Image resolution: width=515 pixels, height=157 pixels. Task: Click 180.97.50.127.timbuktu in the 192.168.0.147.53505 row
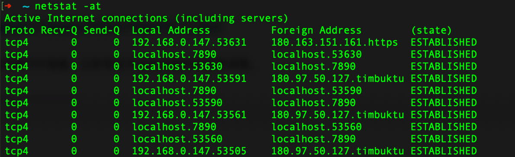point(338,151)
